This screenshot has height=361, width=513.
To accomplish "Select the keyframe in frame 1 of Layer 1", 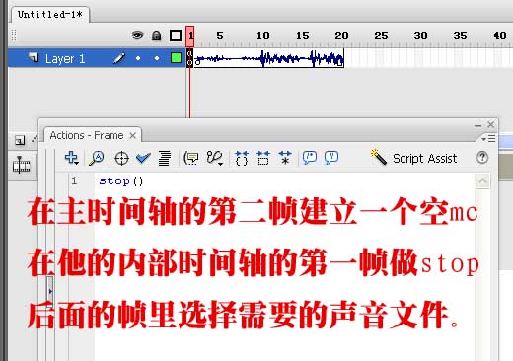I will tap(189, 58).
